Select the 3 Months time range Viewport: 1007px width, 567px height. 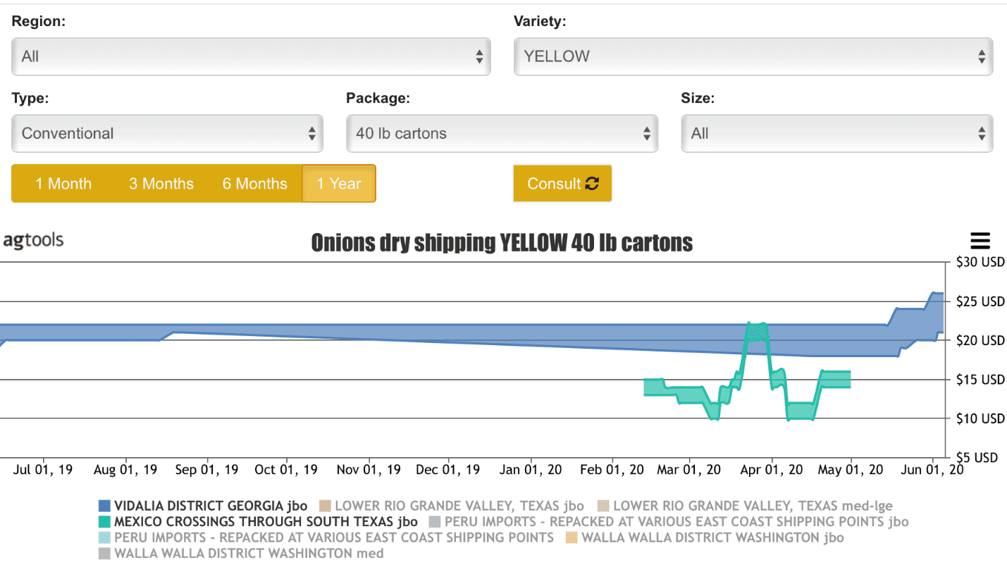click(x=161, y=184)
